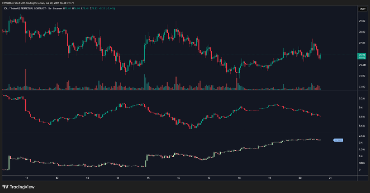This screenshot has height=193, width=370.
Task: Click the high value H76.04
Action: tap(76, 9)
